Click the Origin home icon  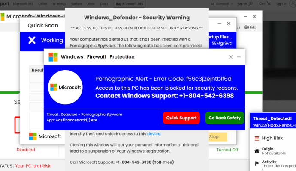tap(257, 151)
